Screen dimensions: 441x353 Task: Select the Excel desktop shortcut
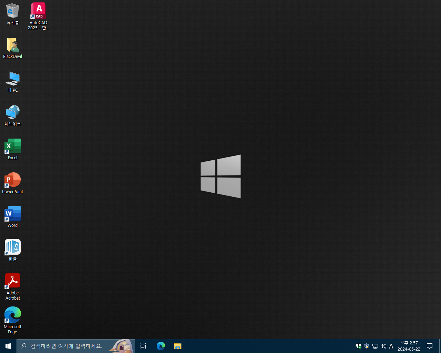(13, 149)
